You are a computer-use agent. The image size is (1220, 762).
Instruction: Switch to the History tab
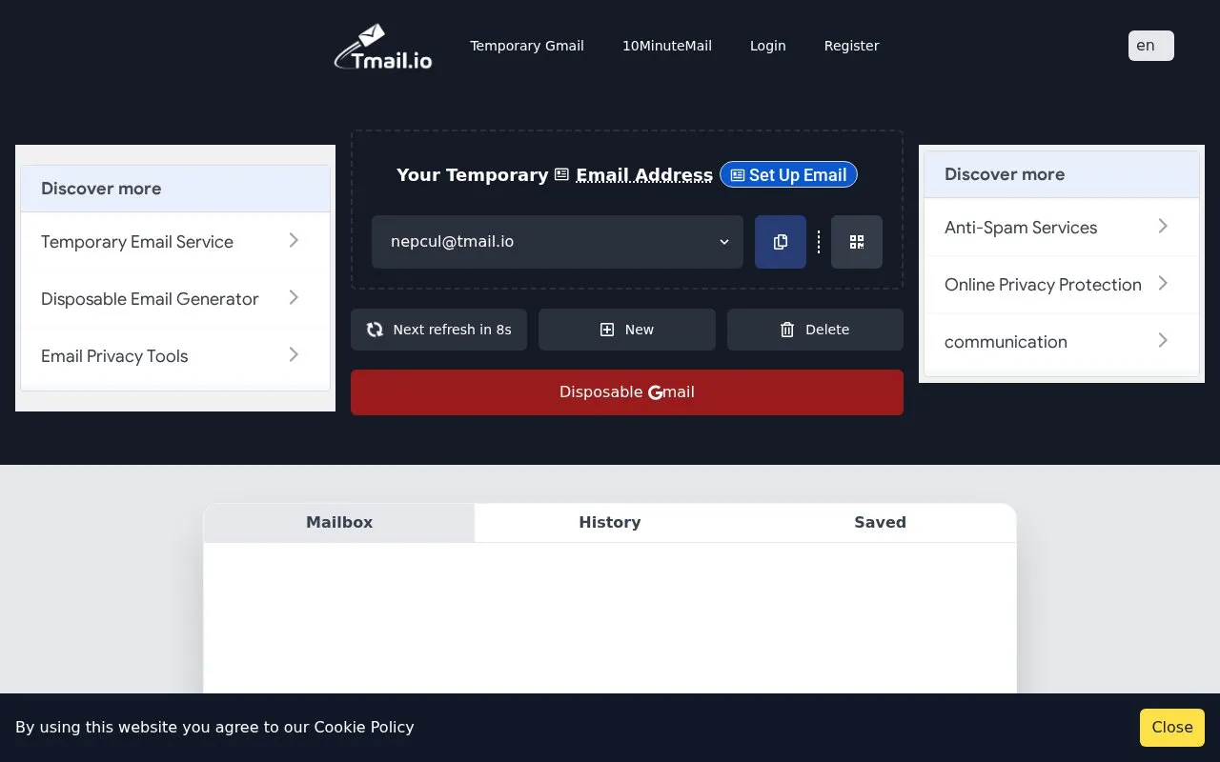[x=610, y=523]
